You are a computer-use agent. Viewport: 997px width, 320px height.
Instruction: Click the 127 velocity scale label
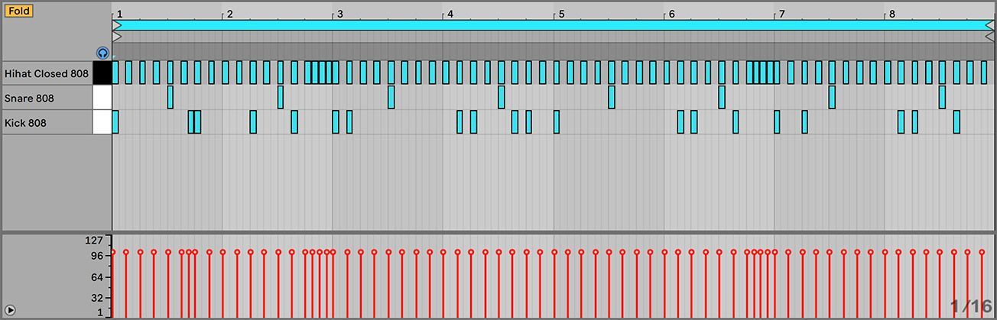94,240
